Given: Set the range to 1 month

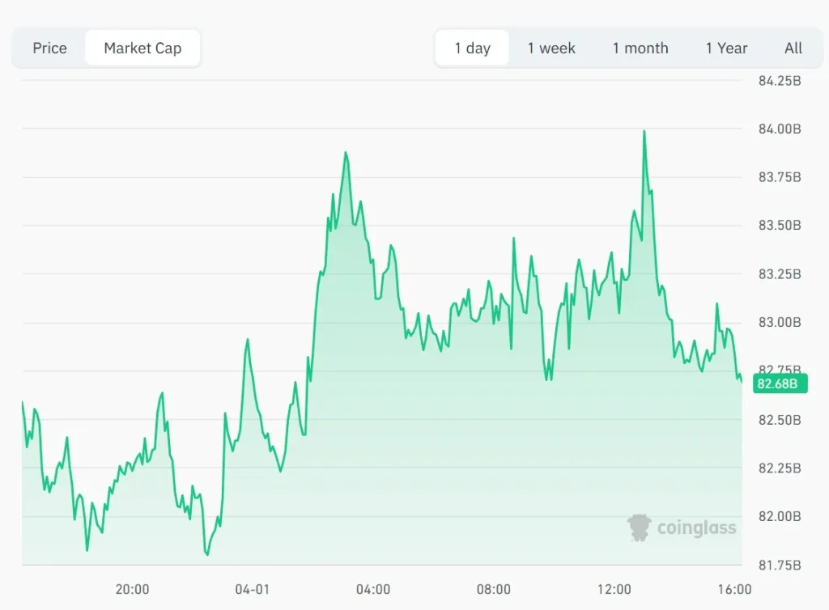Looking at the screenshot, I should (640, 49).
